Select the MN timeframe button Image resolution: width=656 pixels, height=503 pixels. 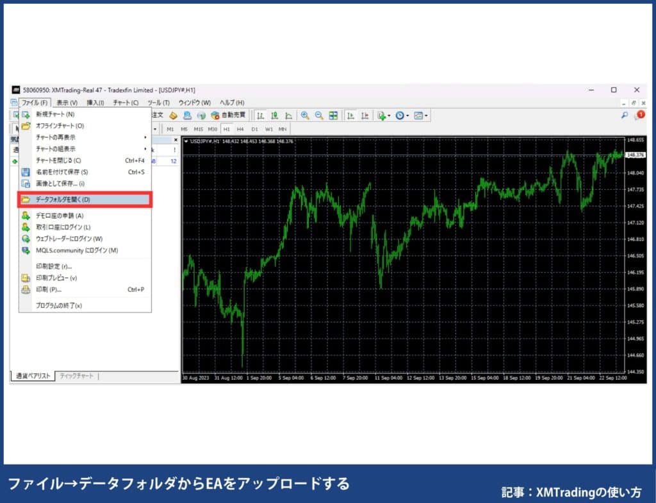coord(283,129)
